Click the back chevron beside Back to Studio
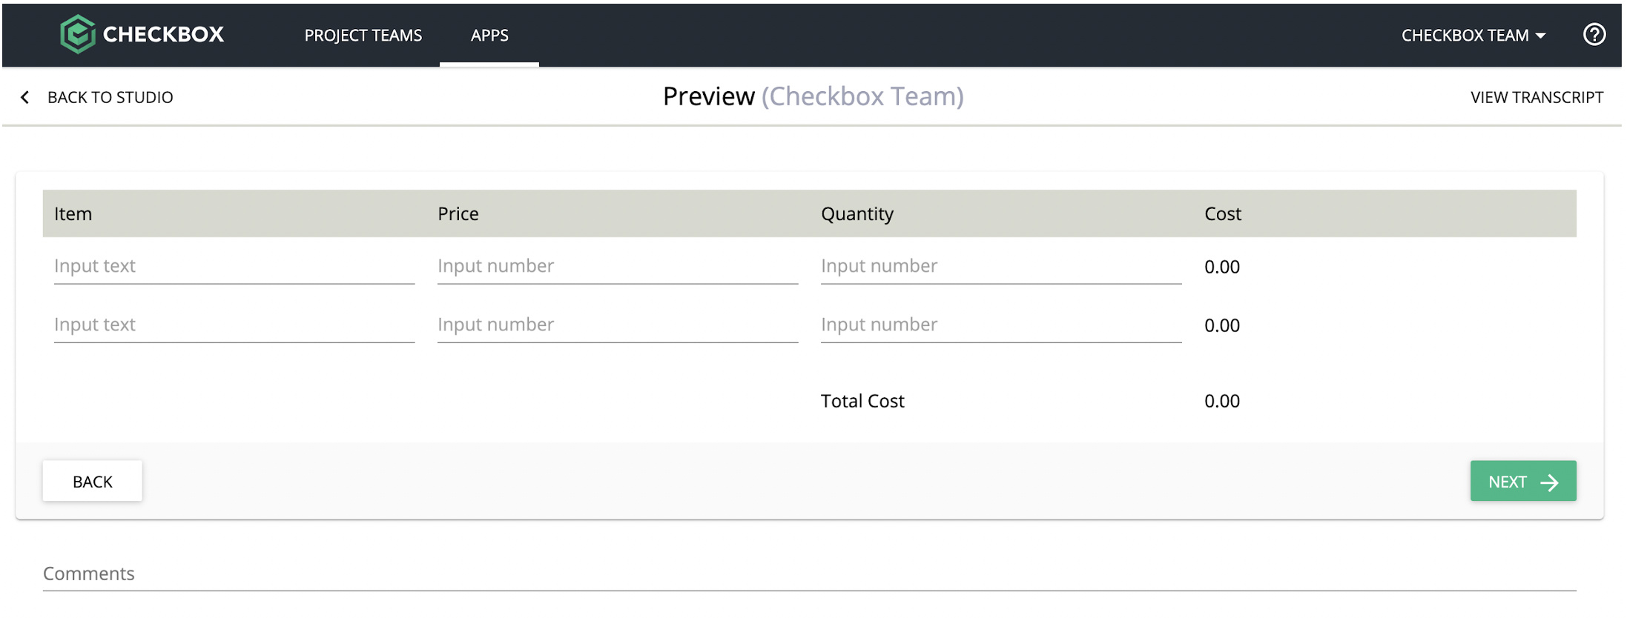 25,97
